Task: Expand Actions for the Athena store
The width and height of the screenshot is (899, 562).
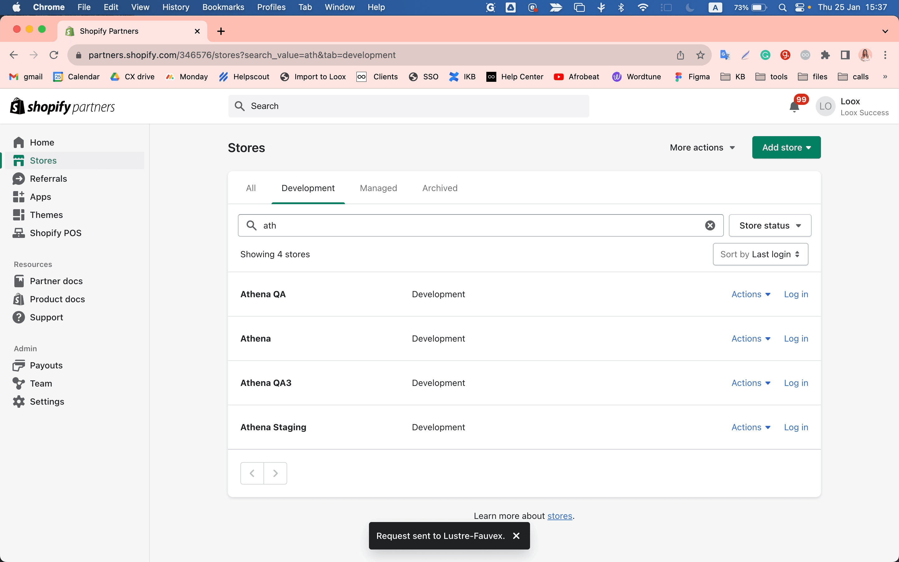Action: pyautogui.click(x=751, y=339)
